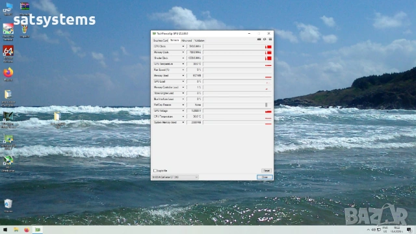Image resolution: width=416 pixels, height=234 pixels.
Task: Click the Shader Clock history graph
Action: click(237, 58)
